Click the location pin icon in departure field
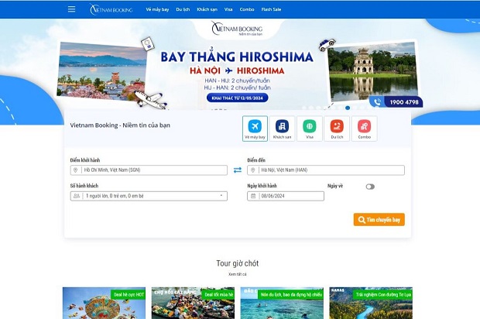The width and height of the screenshot is (480, 319). (x=76, y=170)
